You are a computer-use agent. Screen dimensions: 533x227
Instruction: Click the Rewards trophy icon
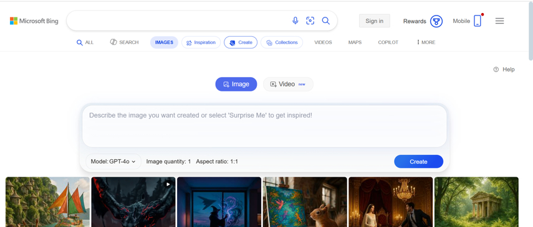point(436,21)
